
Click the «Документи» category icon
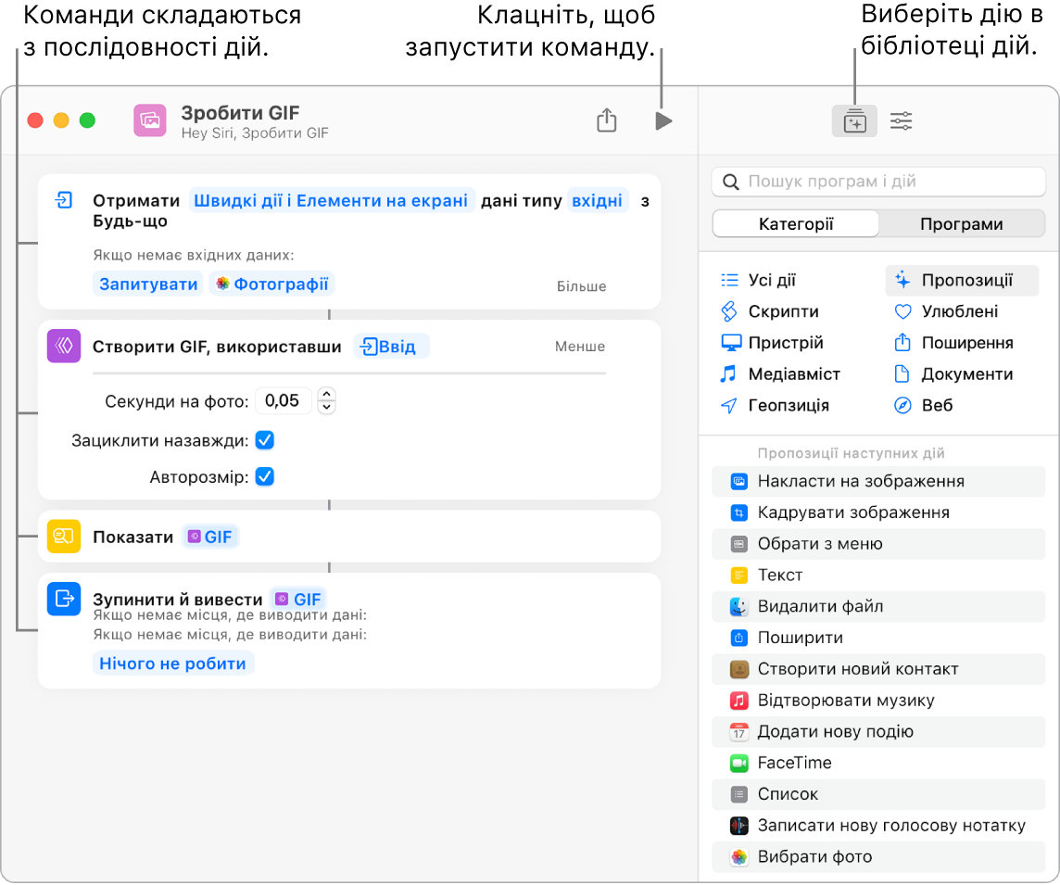pyautogui.click(x=902, y=373)
